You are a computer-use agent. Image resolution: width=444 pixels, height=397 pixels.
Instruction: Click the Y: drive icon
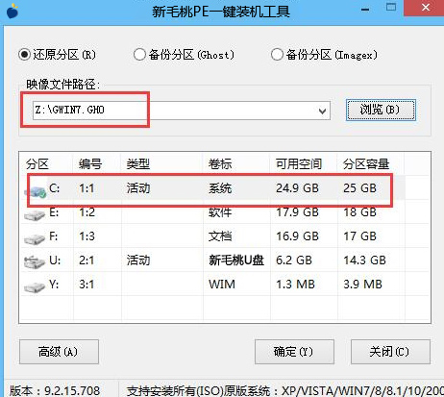(x=35, y=287)
